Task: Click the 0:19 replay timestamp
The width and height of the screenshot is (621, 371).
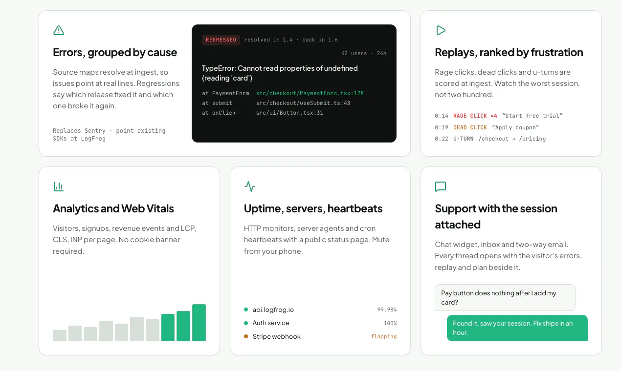Action: point(442,127)
